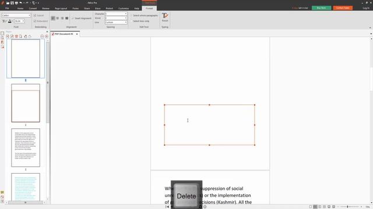Click the Log In link
373x209 pixels.
(x=366, y=8)
